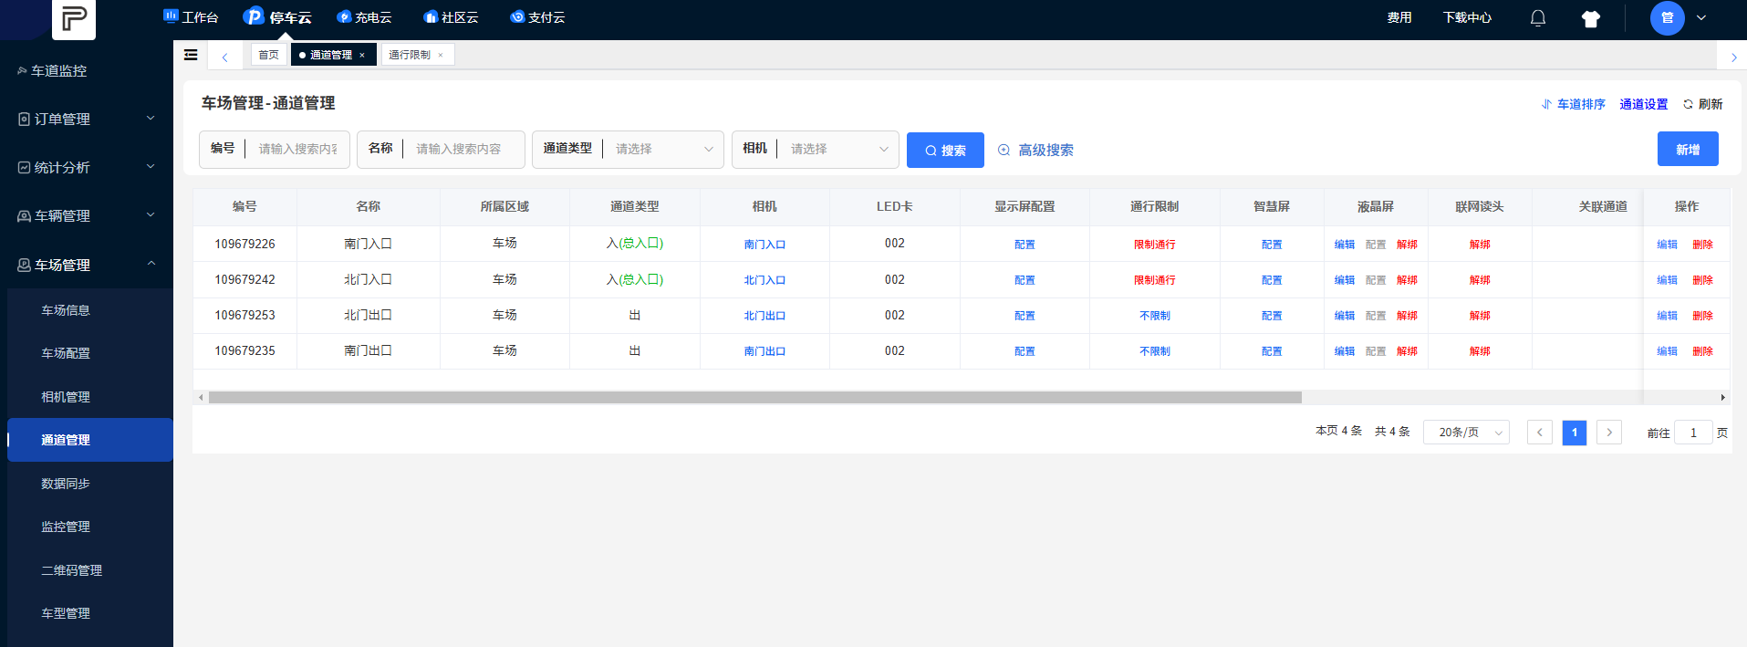Switch to 充电云 module
This screenshot has height=647, width=1747.
coord(364,17)
